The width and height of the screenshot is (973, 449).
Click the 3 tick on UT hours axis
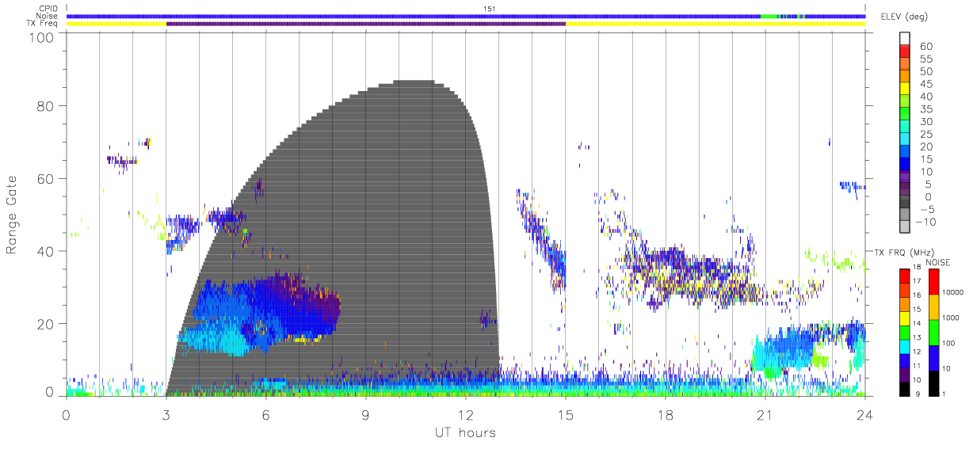click(x=166, y=413)
